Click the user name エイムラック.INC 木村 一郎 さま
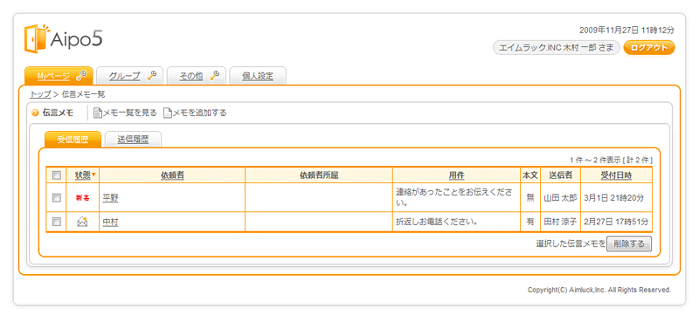The width and height of the screenshot is (699, 329). click(x=557, y=48)
